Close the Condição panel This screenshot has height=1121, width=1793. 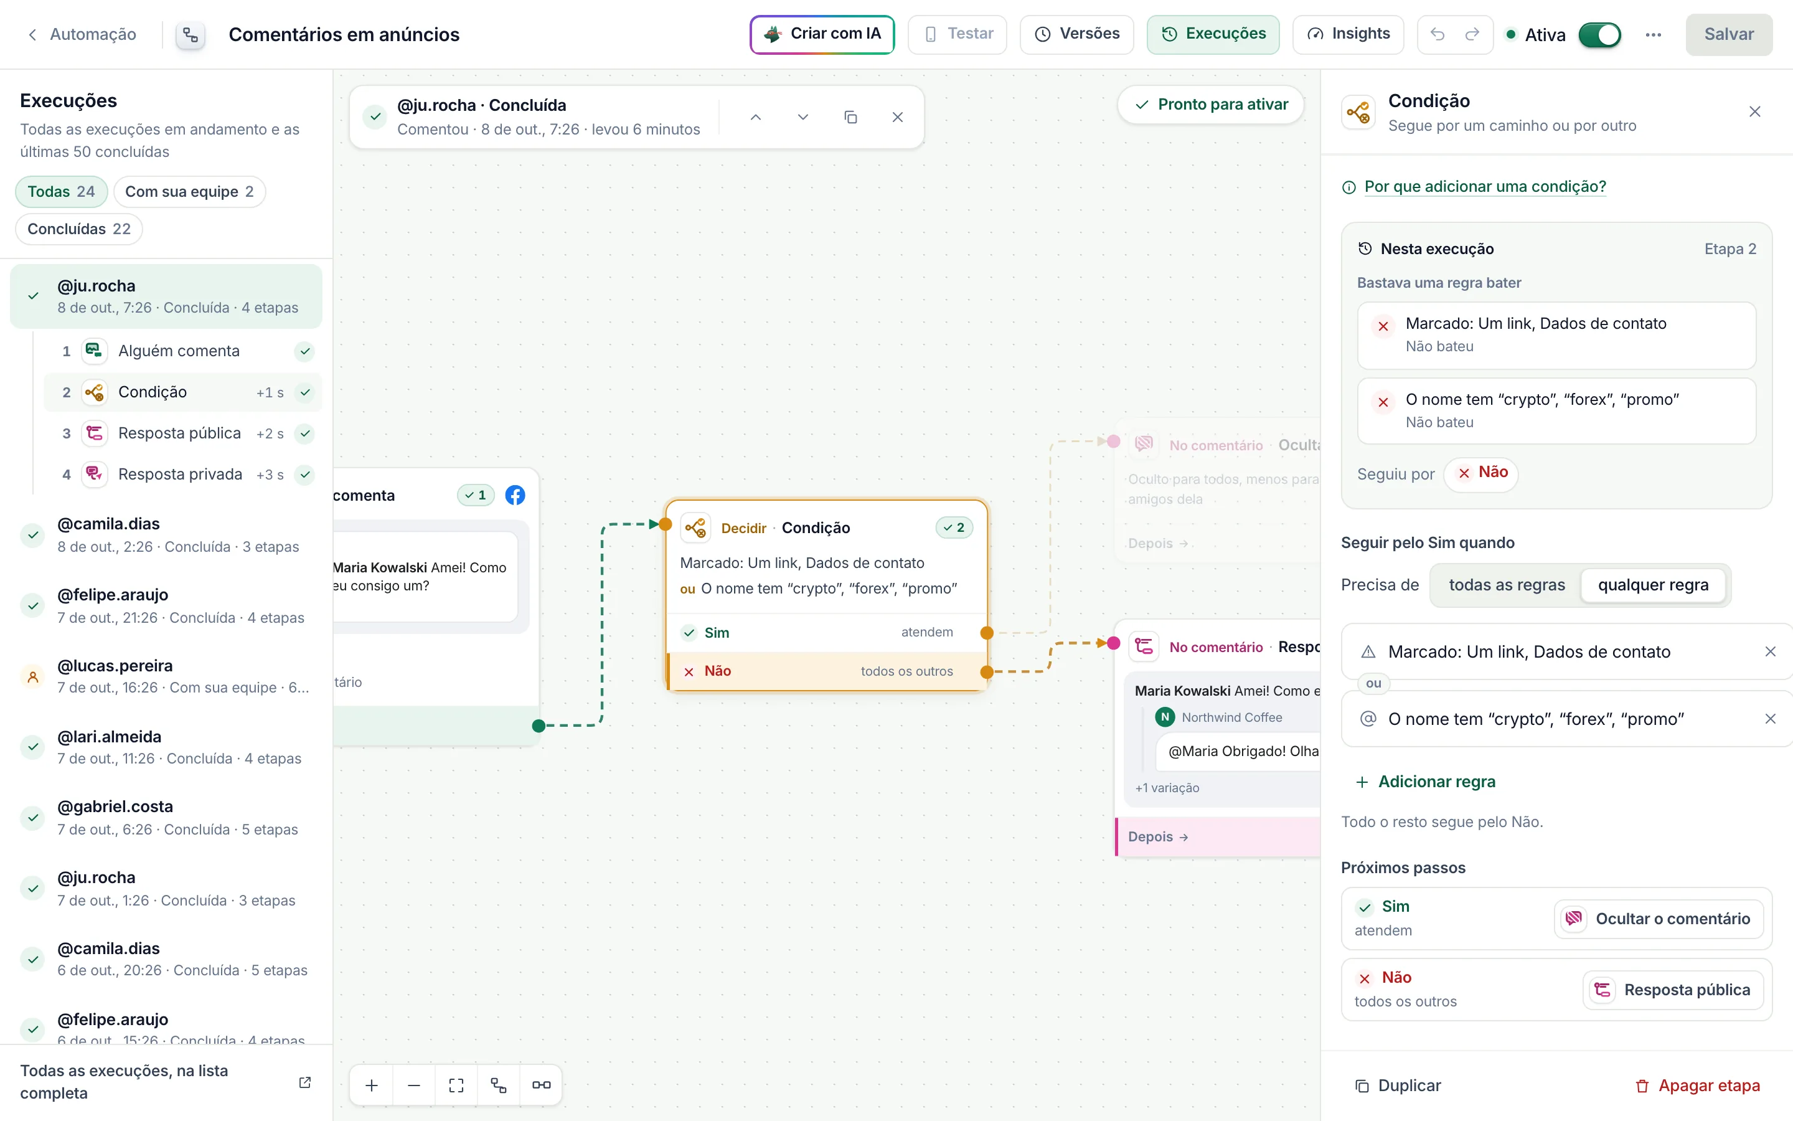(x=1754, y=112)
